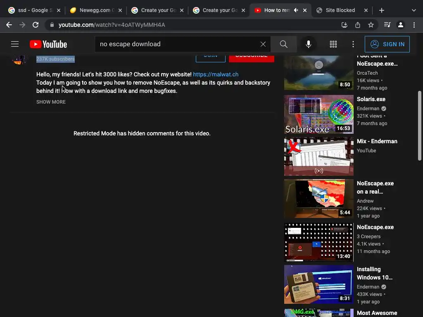Viewport: 423px width, 317px height.
Task: Open the NoEscape.exe on a real title
Action: coord(375,187)
